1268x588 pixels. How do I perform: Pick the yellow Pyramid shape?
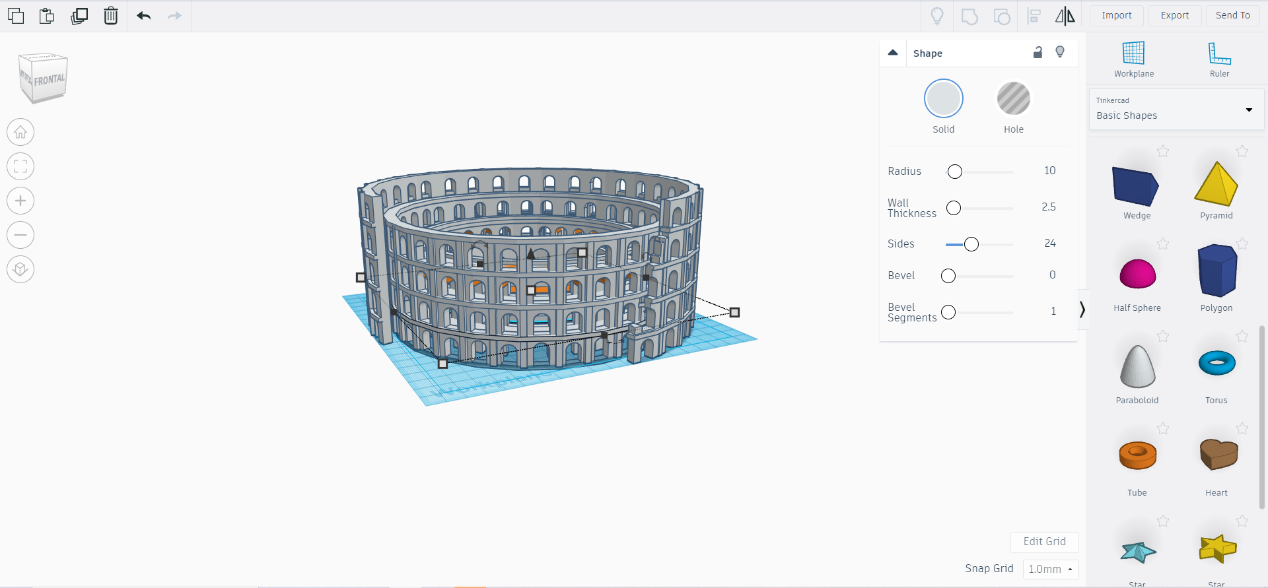tap(1216, 184)
